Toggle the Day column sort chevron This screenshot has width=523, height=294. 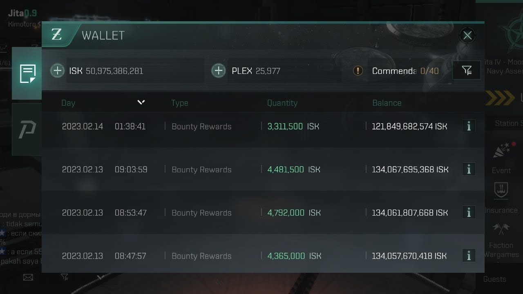(141, 102)
